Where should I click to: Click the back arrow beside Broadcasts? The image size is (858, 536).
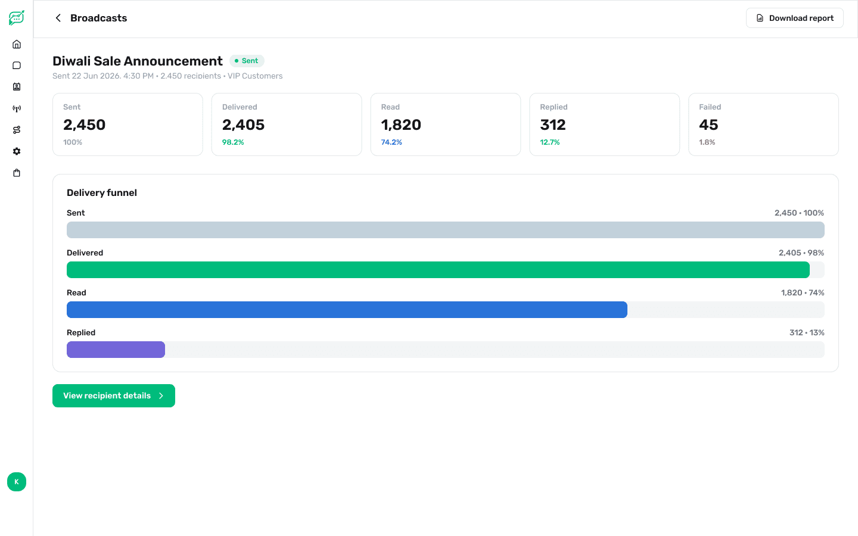[58, 18]
